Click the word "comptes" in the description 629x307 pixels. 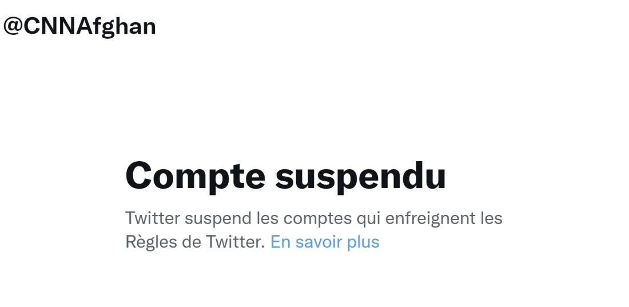317,219
